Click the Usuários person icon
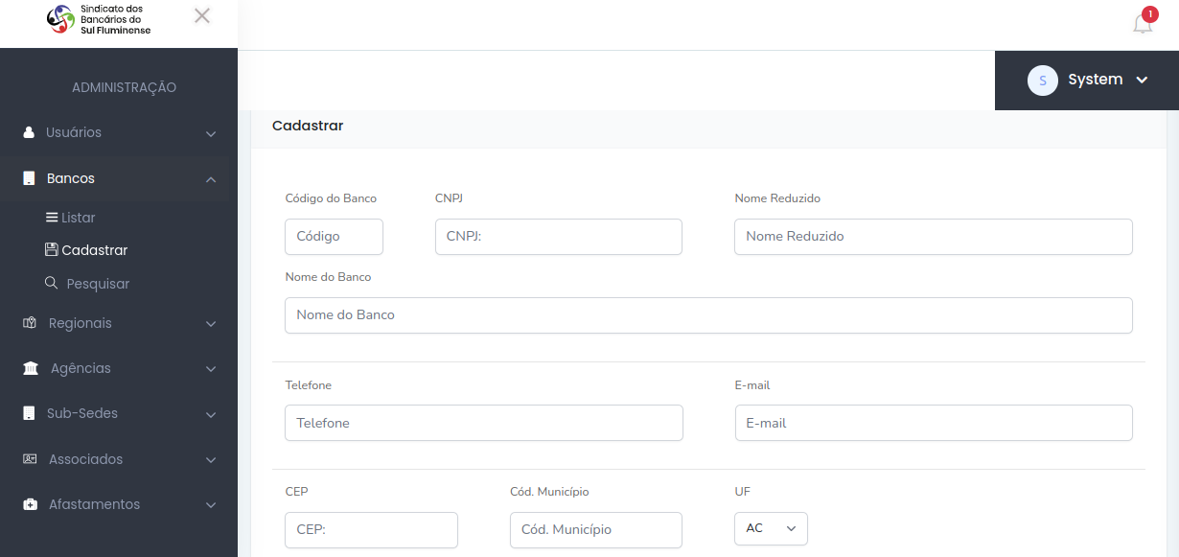 (x=29, y=132)
